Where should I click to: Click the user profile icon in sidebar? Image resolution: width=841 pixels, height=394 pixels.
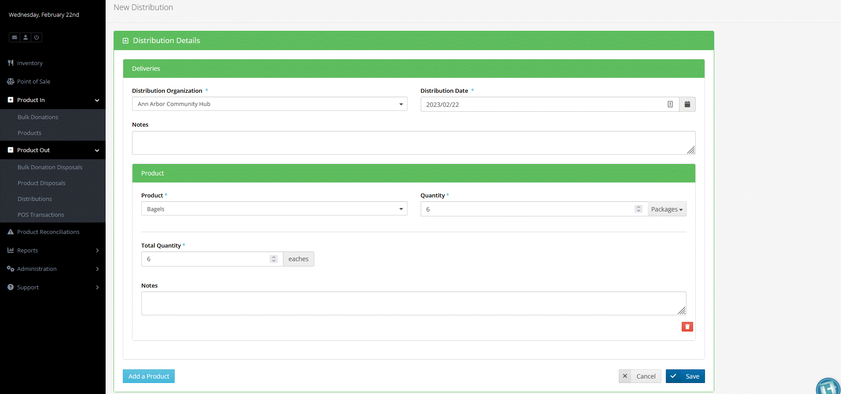tap(26, 37)
